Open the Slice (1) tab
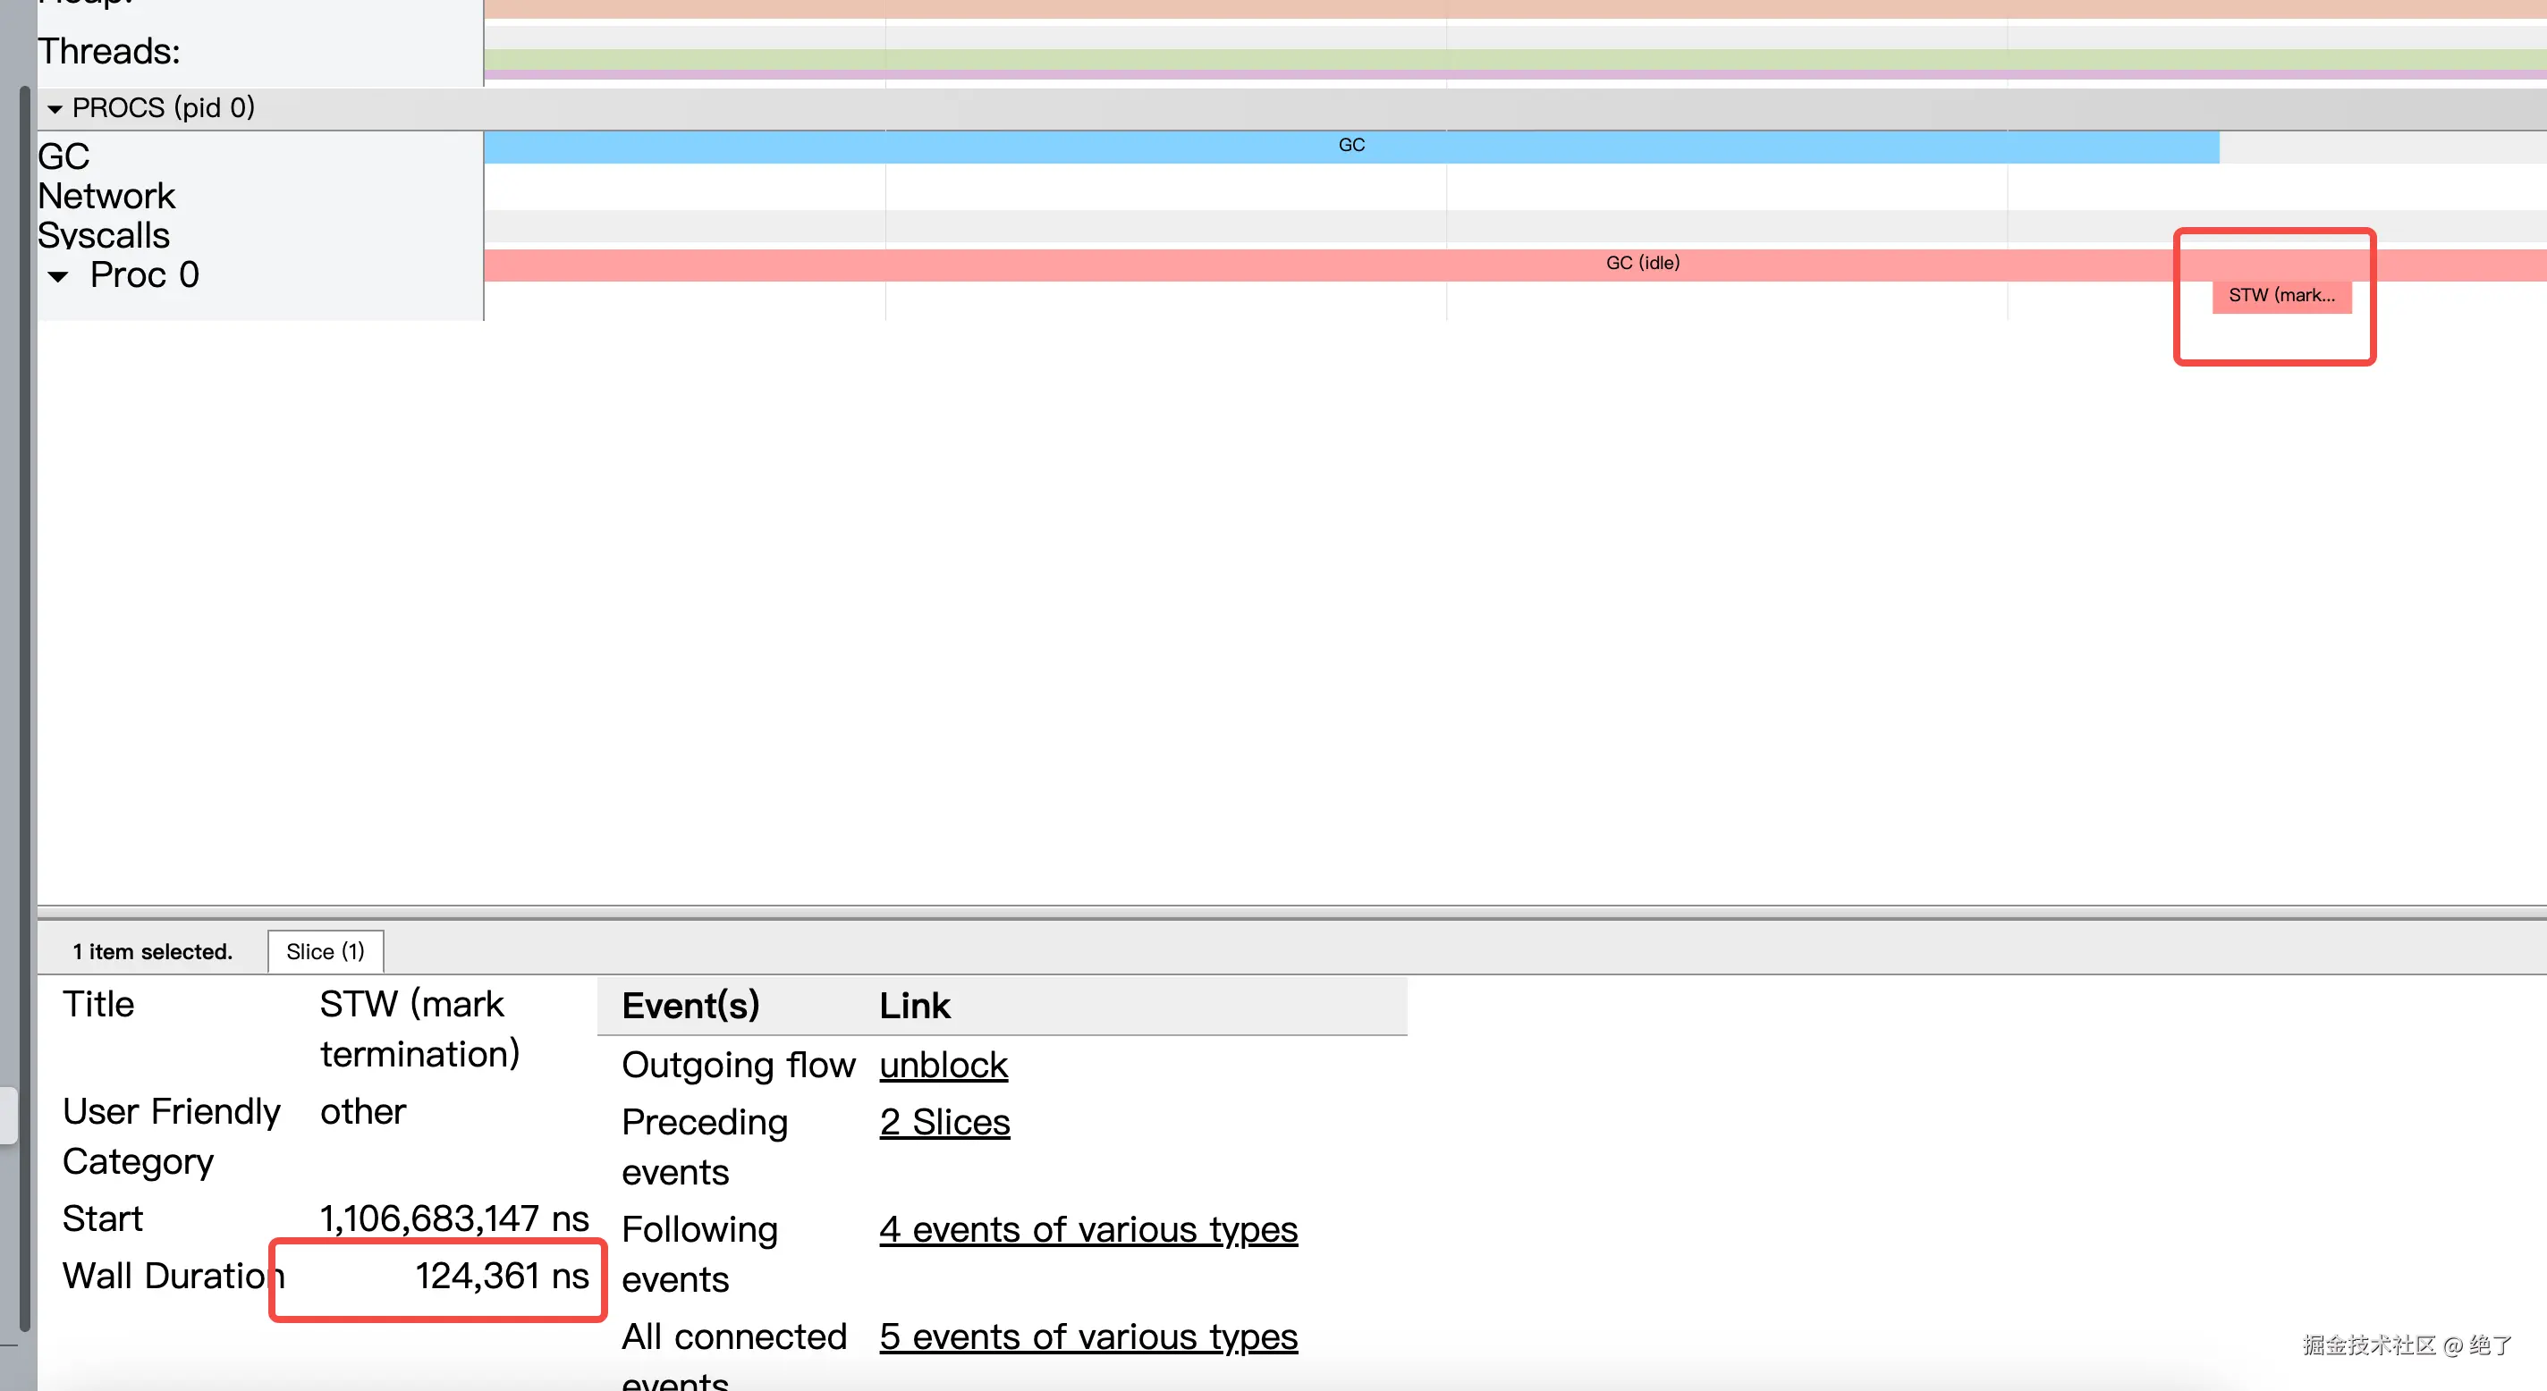Viewport: 2547px width, 1391px height. [x=326, y=952]
